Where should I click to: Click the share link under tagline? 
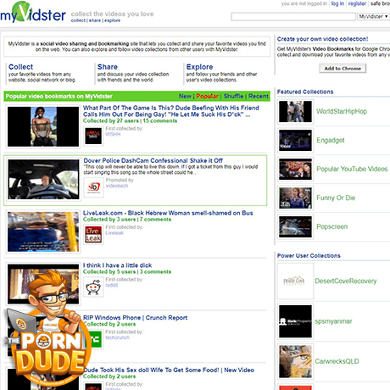95,20
